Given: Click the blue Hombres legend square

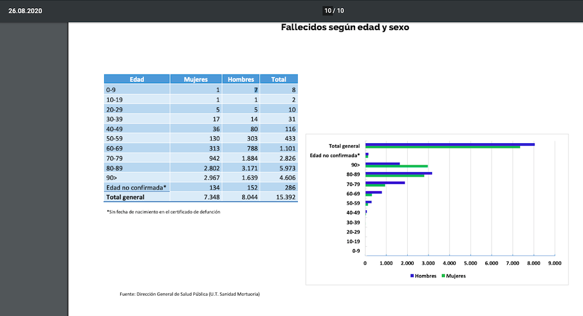Looking at the screenshot, I should tap(412, 276).
